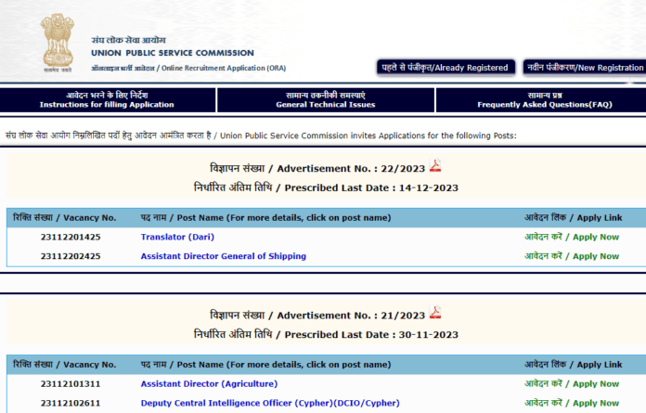Viewport: 646px width, 413px height.
Task: Click Online Recruitment Application (ORA) subtitle
Action: click(188, 68)
